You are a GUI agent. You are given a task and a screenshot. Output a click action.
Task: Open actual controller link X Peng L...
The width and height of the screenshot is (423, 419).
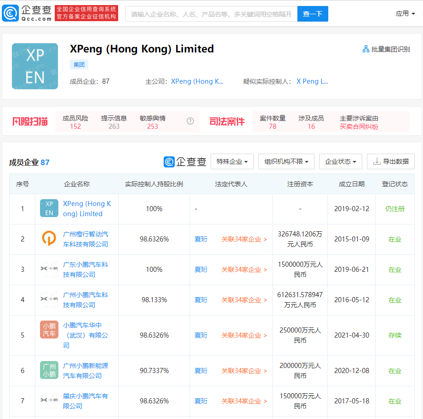(312, 81)
